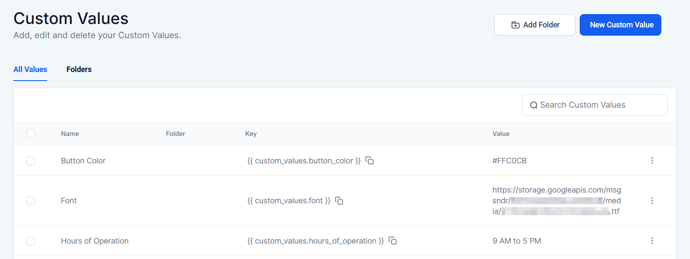The height and width of the screenshot is (259, 690).
Task: Create a New Custom Value
Action: pyautogui.click(x=620, y=25)
